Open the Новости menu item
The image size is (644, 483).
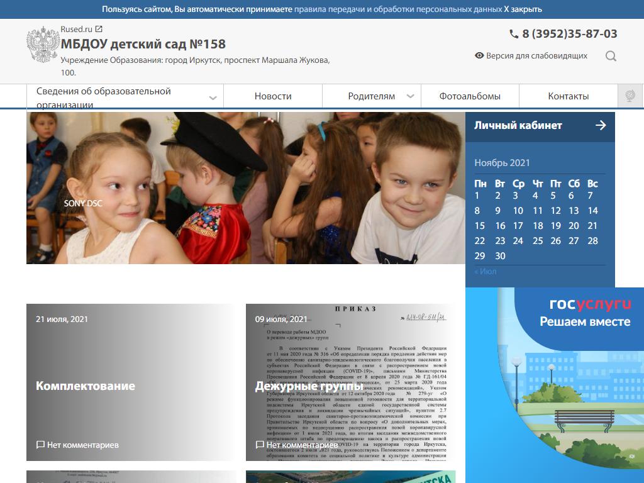(273, 96)
